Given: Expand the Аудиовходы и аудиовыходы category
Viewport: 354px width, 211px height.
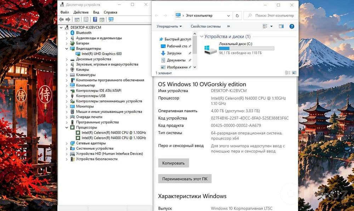Looking at the screenshot, I should (67, 38).
